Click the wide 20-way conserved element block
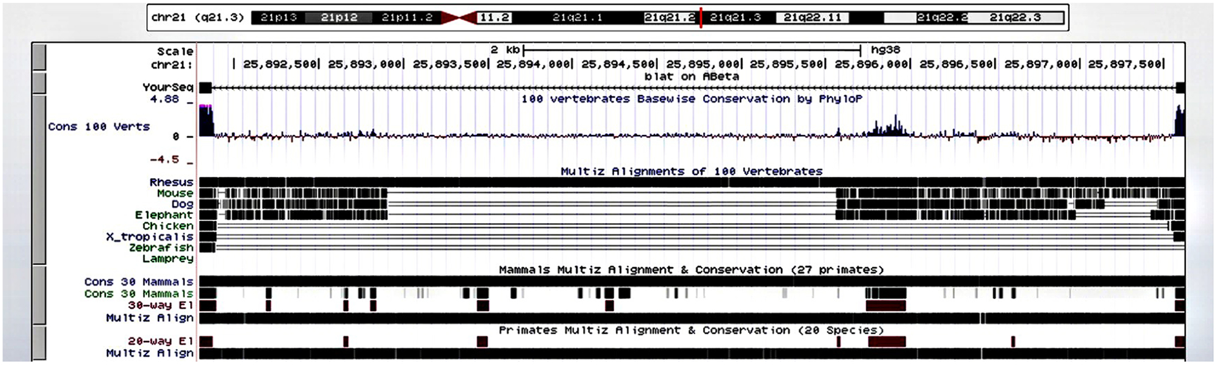 click(x=887, y=342)
